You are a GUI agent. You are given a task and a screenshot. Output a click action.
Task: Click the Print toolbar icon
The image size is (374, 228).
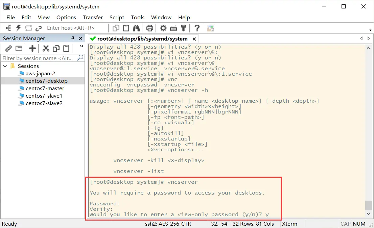coord(149,28)
